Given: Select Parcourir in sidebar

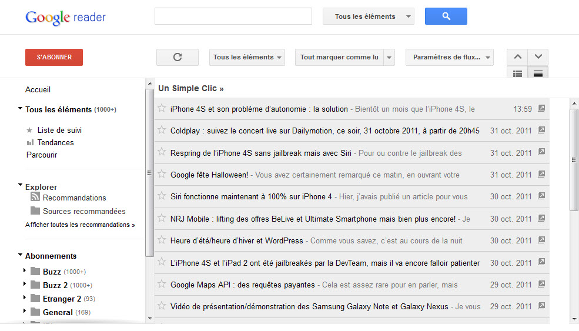Looking at the screenshot, I should click(42, 155).
